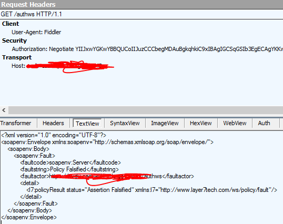
Task: Click the Request Headers title bar
Action: [141, 5]
